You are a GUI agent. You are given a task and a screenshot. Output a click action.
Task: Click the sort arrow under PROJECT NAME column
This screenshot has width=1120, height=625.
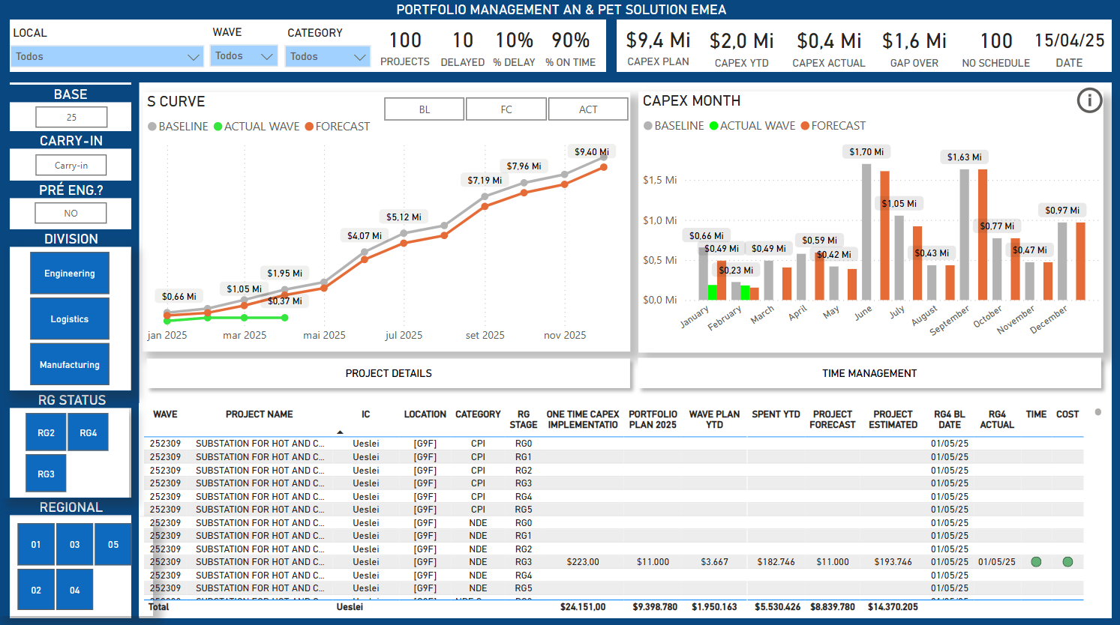pos(340,432)
